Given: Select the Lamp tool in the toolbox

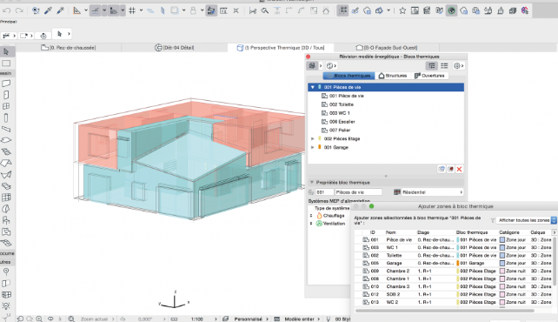Looking at the screenshot, I should coord(6,306).
